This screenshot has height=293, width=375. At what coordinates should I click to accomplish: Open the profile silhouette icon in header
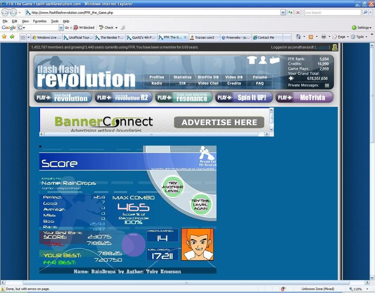(x=262, y=60)
